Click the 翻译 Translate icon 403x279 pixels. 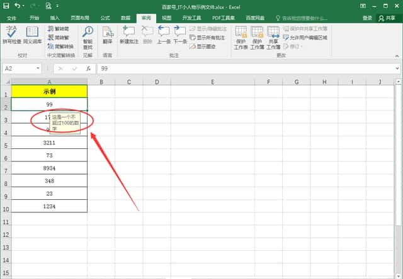(x=108, y=35)
